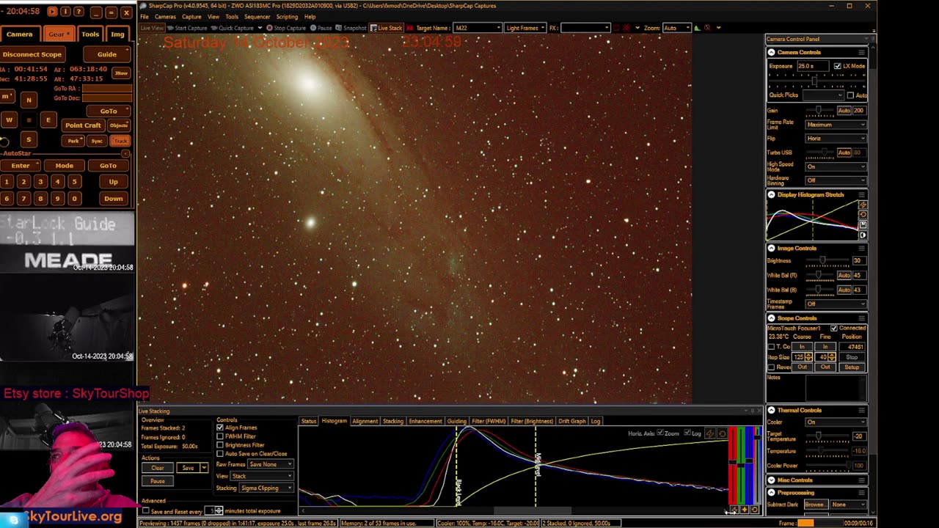The width and height of the screenshot is (939, 528).
Task: Move telescope North with N button
Action: coord(29,100)
